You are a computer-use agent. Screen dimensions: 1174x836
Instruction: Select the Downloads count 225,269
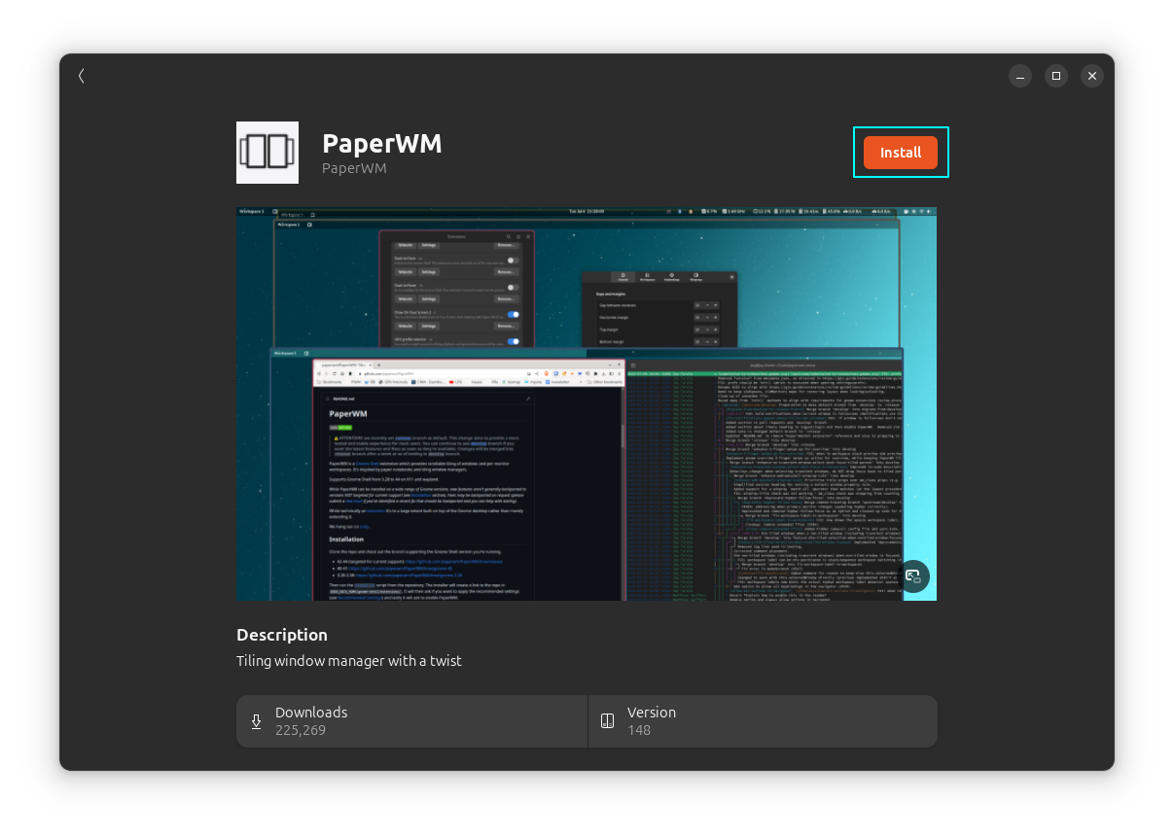tap(301, 730)
